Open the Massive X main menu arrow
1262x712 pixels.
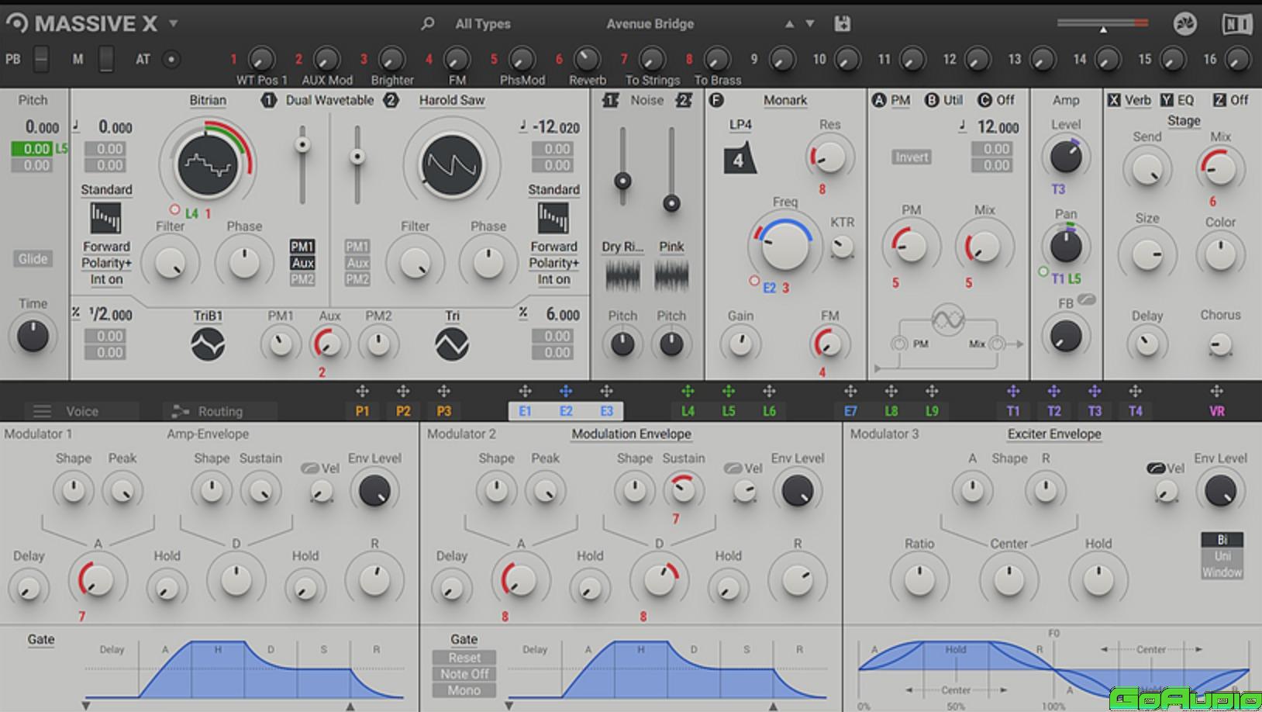174,24
